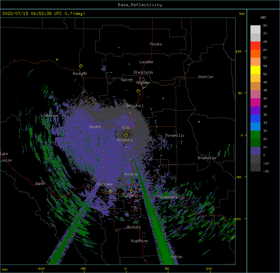Click the Calgary label
Image resolution: width=280 pixels, height=273 pixels.
130,196
